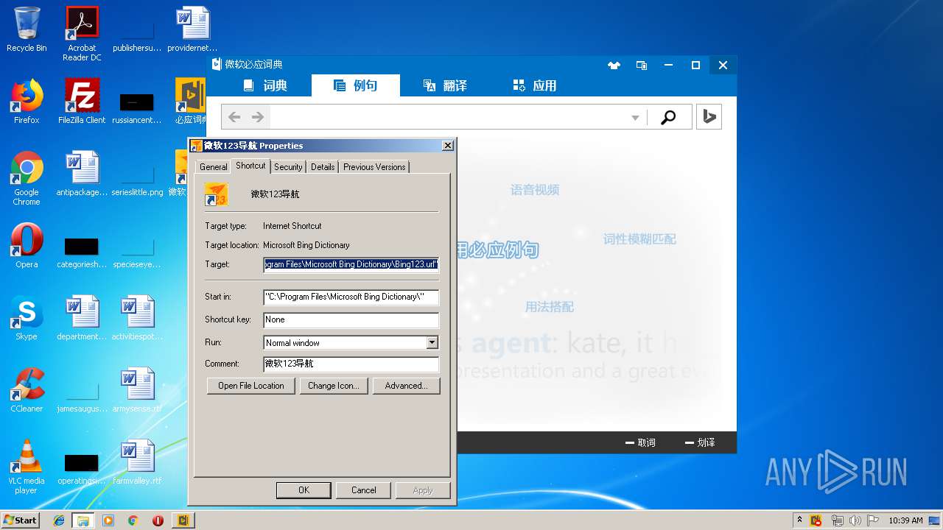Select 例句 tab in Bing Dictionary

pyautogui.click(x=356, y=85)
